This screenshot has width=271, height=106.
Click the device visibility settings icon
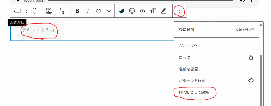pos(49,11)
